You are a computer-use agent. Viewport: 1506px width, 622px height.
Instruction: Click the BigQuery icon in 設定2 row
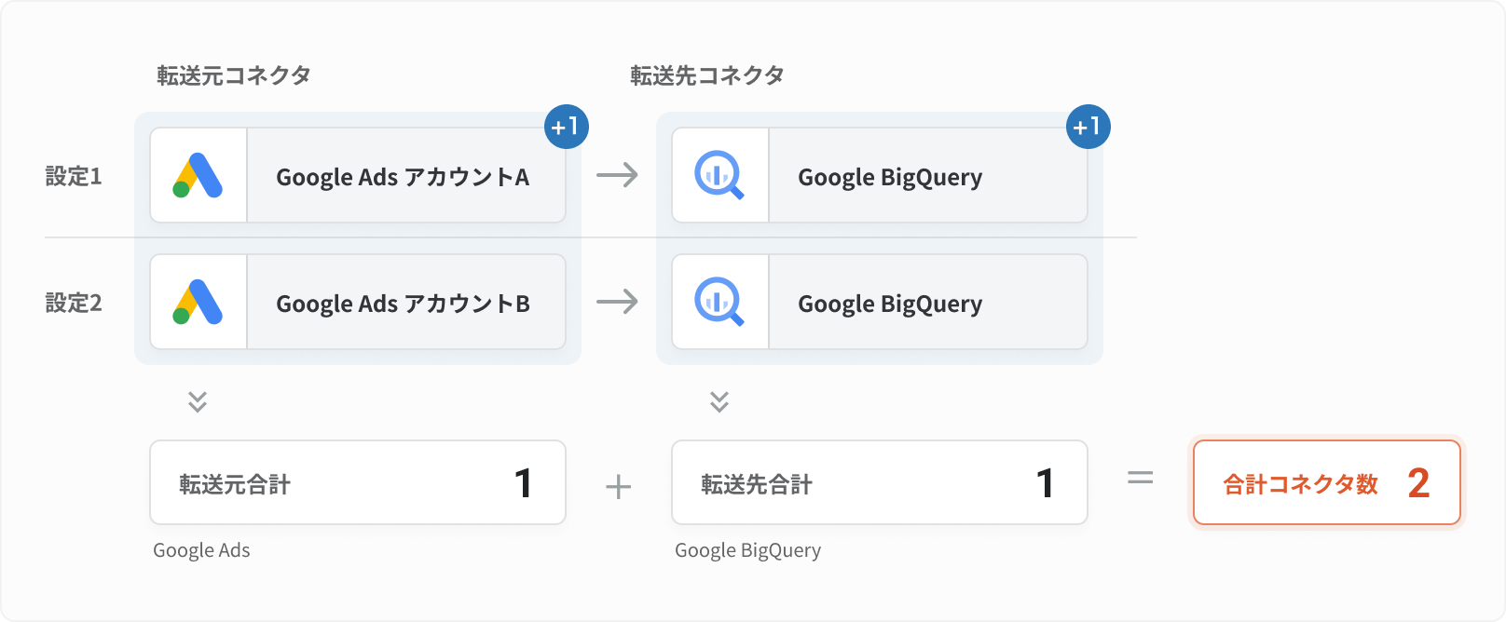719,302
